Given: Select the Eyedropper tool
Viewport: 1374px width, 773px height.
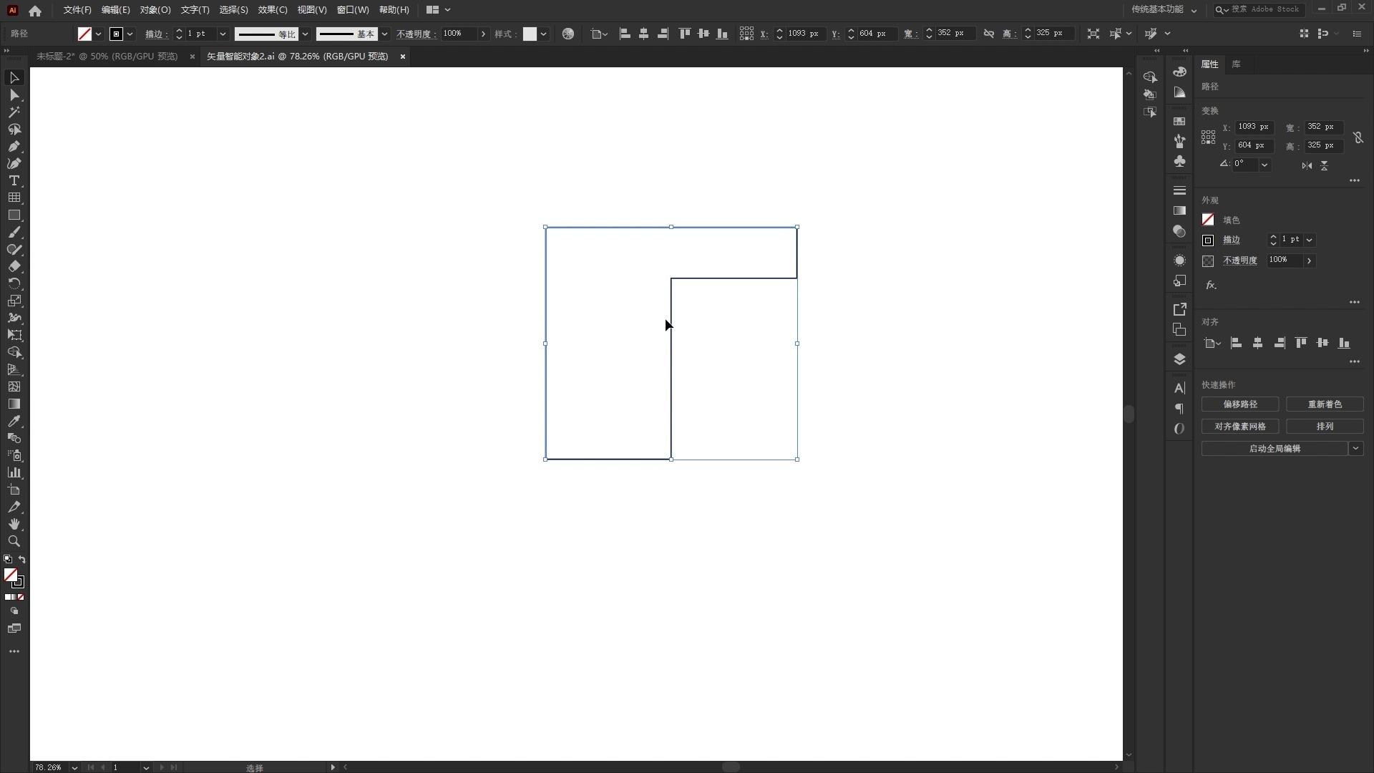Looking at the screenshot, I should pos(14,421).
